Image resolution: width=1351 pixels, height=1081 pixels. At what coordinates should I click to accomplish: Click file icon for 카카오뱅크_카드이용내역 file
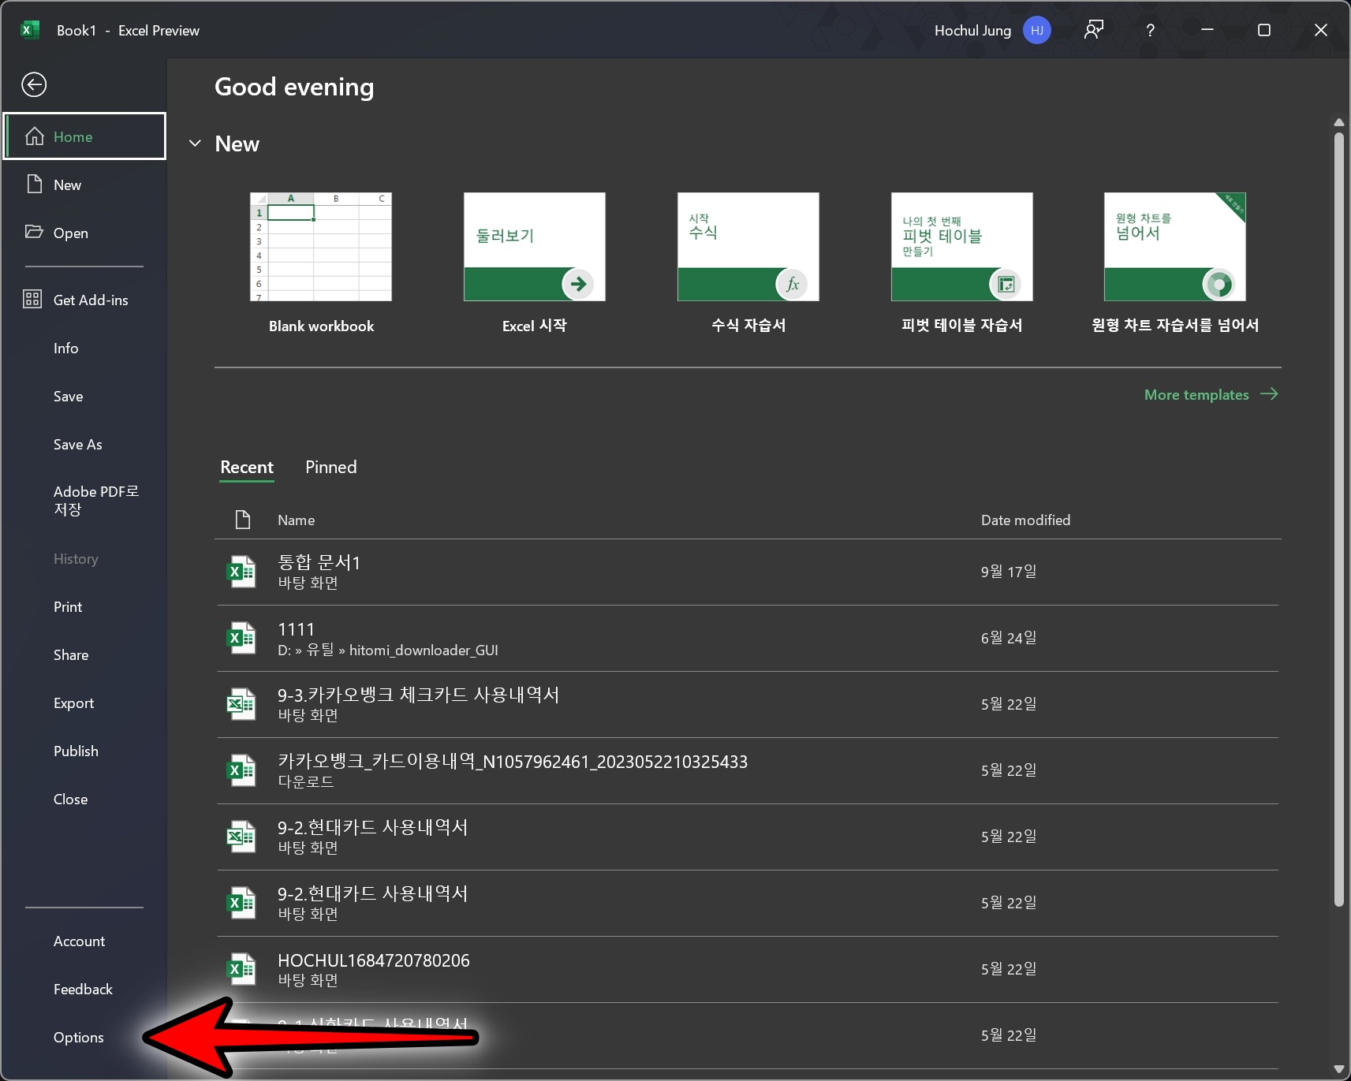[241, 770]
